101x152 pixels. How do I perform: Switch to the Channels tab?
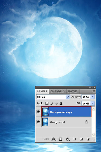(x=58, y=92)
